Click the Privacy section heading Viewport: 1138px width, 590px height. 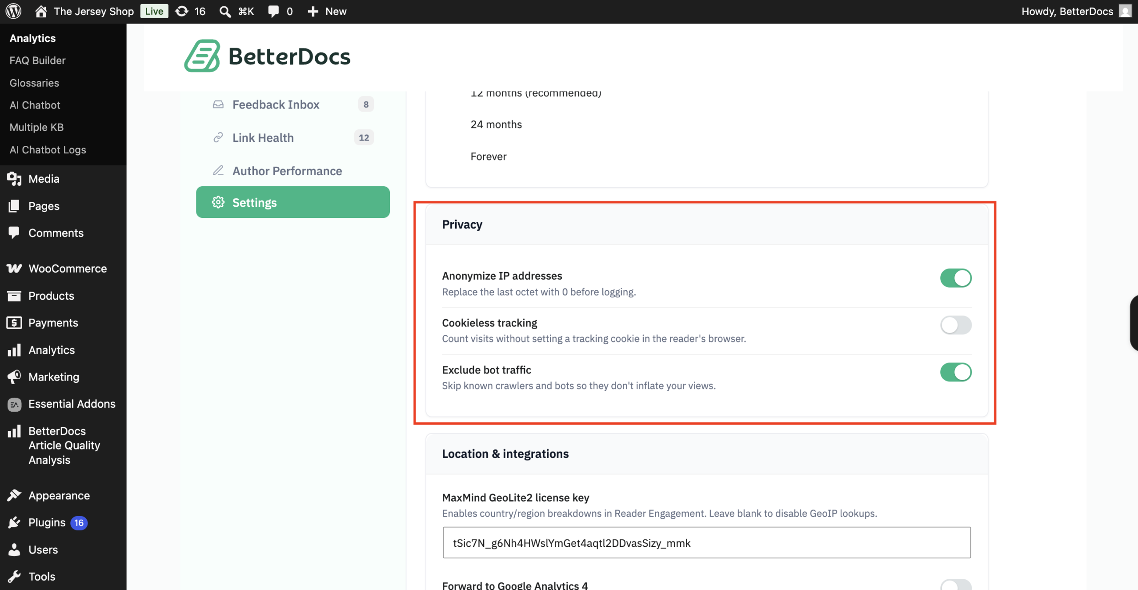[462, 225]
